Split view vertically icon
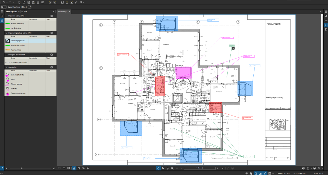This screenshot has width=328, height=175. tap(64, 168)
